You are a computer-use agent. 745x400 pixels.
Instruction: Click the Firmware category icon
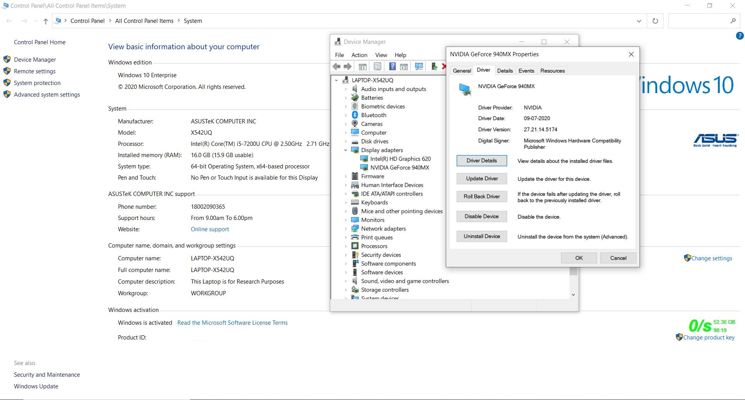[x=355, y=176]
